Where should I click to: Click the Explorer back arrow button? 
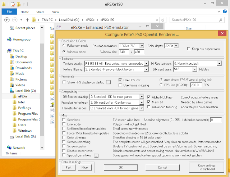[x=6, y=20]
